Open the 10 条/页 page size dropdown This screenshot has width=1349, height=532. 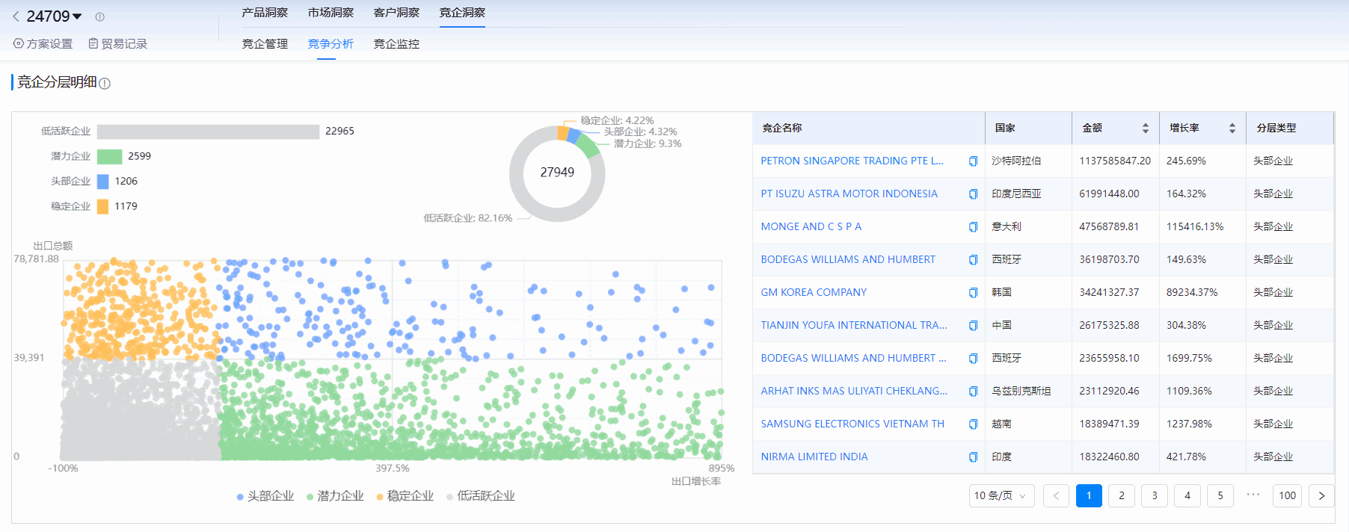[x=1001, y=495]
